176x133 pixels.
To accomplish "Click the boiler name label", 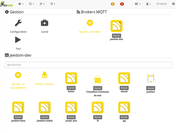I will pyautogui.click(x=71, y=92).
